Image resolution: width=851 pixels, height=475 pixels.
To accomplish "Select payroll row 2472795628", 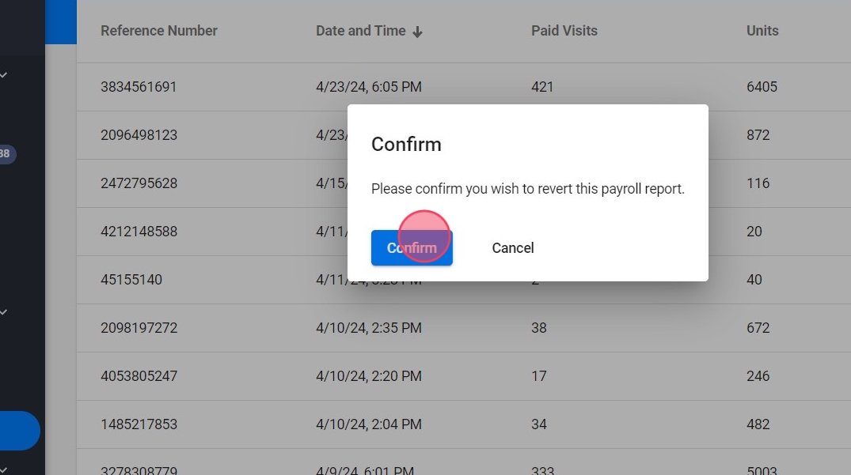I will pyautogui.click(x=139, y=183).
